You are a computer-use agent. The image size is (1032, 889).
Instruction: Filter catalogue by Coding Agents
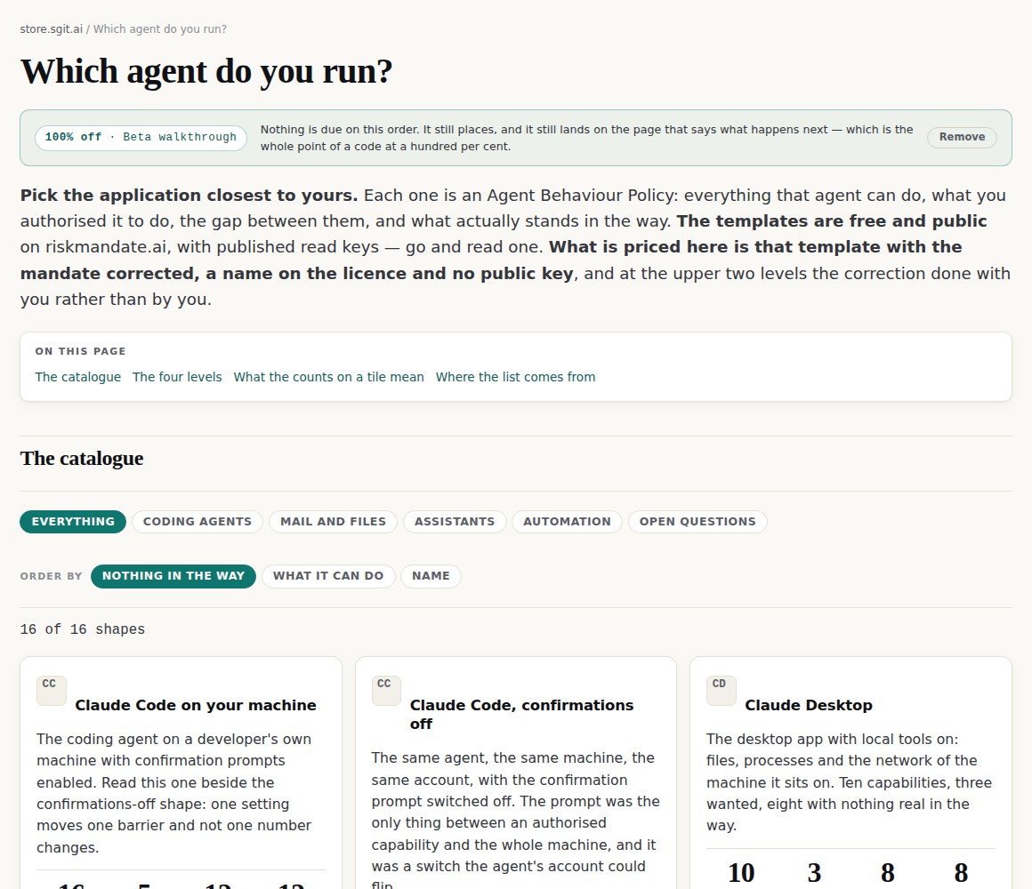[198, 522]
